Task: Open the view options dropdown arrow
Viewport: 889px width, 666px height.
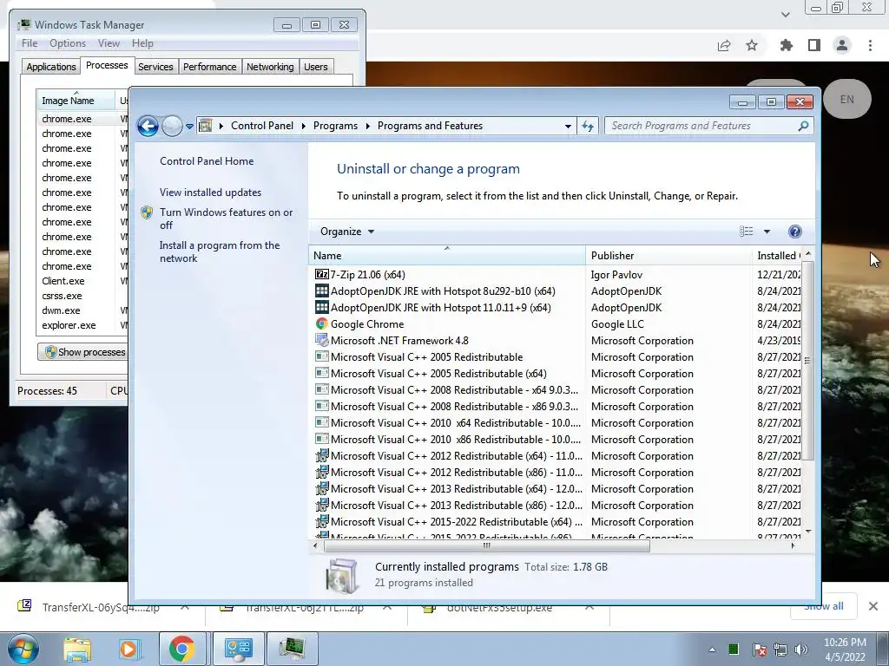Action: 767,231
